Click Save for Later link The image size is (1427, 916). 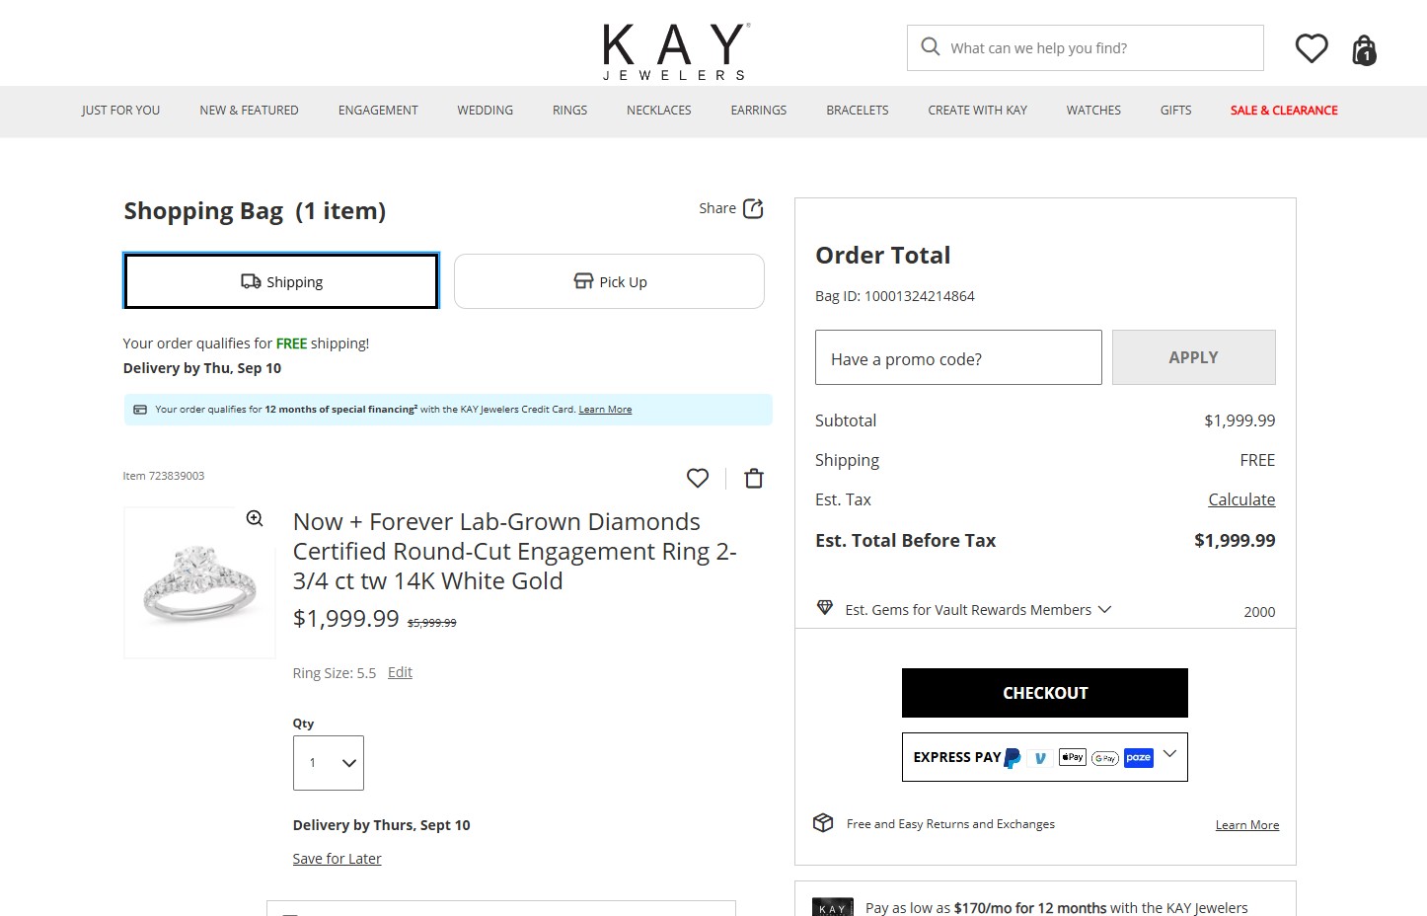point(337,859)
